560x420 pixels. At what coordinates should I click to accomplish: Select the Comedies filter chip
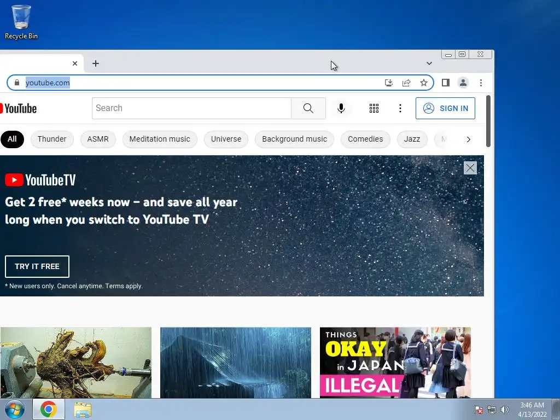click(365, 139)
